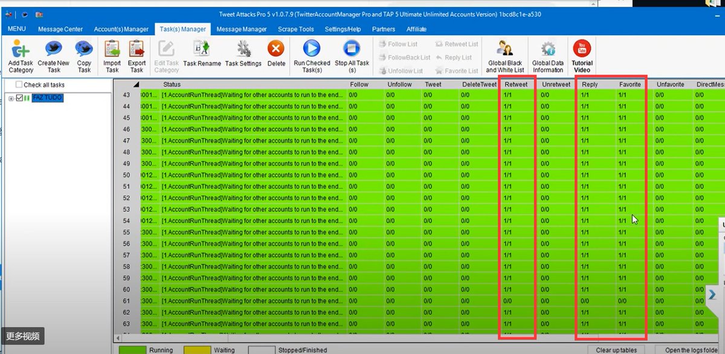Uncheck the FAZ TUDO task checkbox

tap(19, 98)
